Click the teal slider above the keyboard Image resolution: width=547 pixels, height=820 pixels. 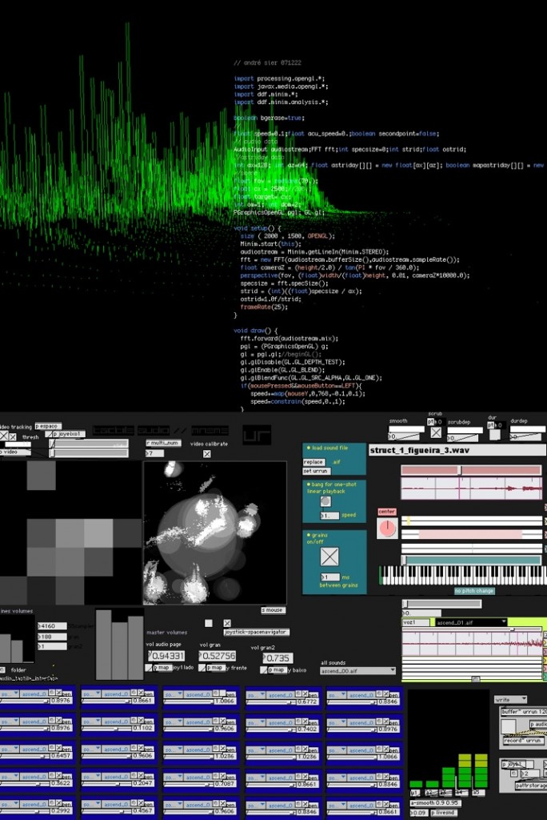[471, 560]
